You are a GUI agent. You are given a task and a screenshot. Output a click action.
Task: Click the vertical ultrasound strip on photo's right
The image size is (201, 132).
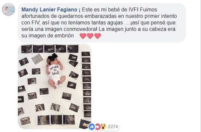(x=87, y=85)
